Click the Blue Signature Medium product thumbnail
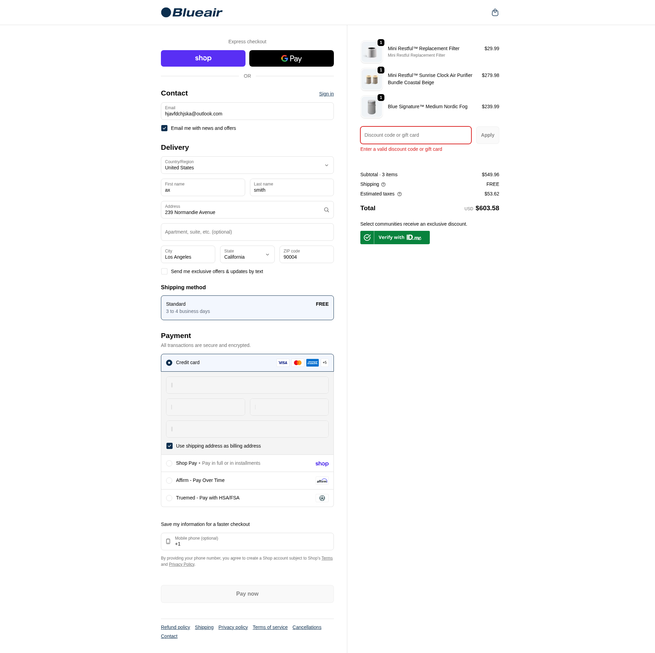Viewport: 655px width, 653px height. coord(371,107)
